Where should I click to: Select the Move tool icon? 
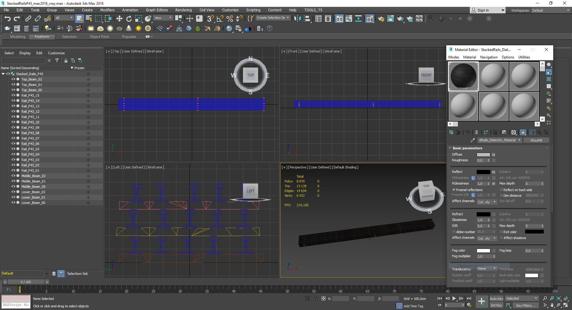(119, 18)
